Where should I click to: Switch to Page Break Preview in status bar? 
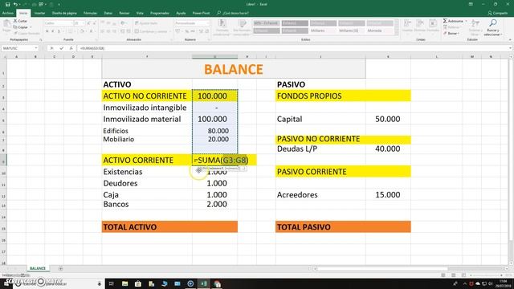pyautogui.click(x=463, y=275)
